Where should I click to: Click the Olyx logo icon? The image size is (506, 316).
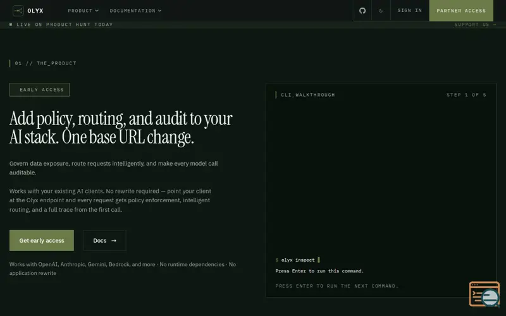pos(18,11)
